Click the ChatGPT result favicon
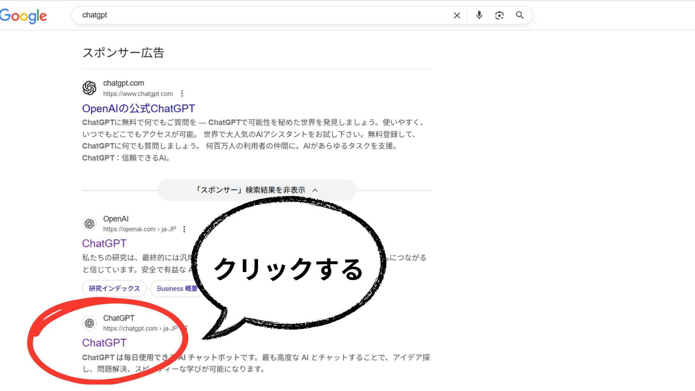 click(89, 323)
